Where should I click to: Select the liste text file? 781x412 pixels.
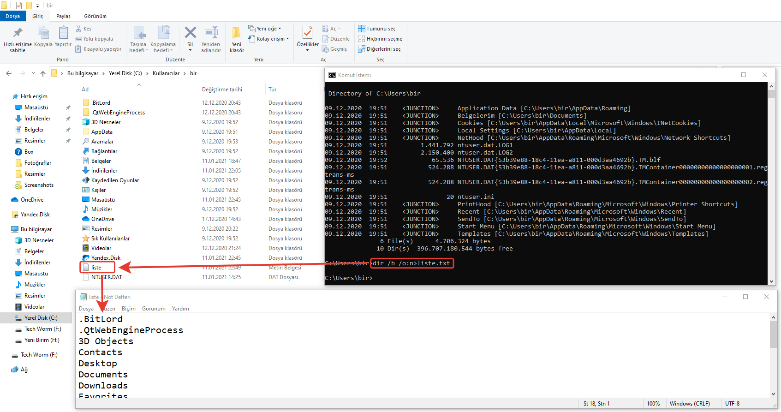[96, 268]
